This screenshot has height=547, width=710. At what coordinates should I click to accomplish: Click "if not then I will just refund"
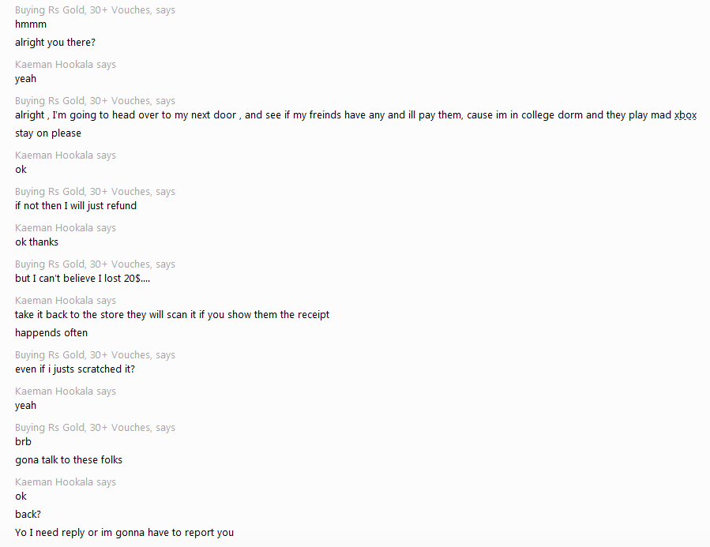[76, 206]
